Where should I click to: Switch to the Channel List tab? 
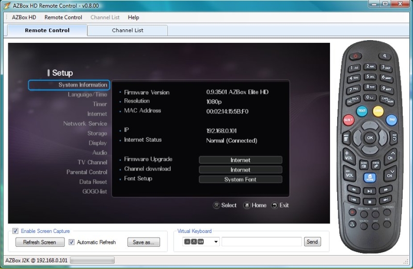tap(128, 30)
